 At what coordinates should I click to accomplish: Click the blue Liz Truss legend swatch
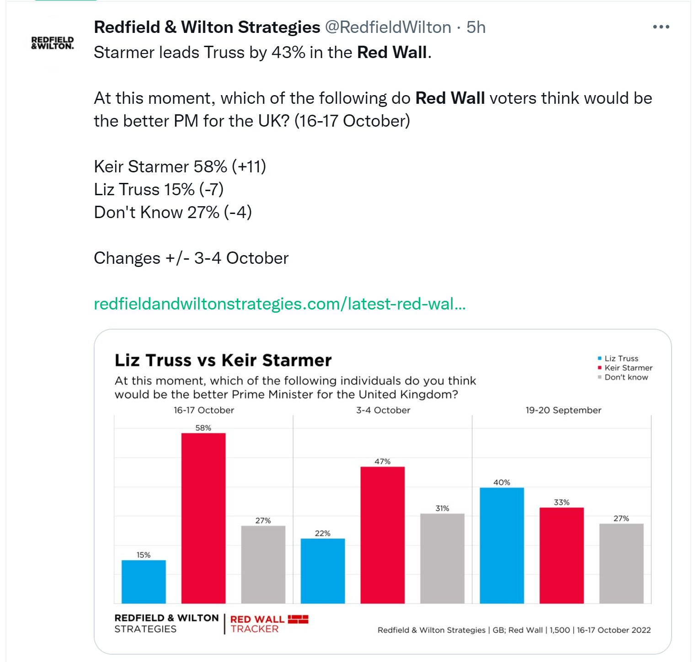pos(600,358)
